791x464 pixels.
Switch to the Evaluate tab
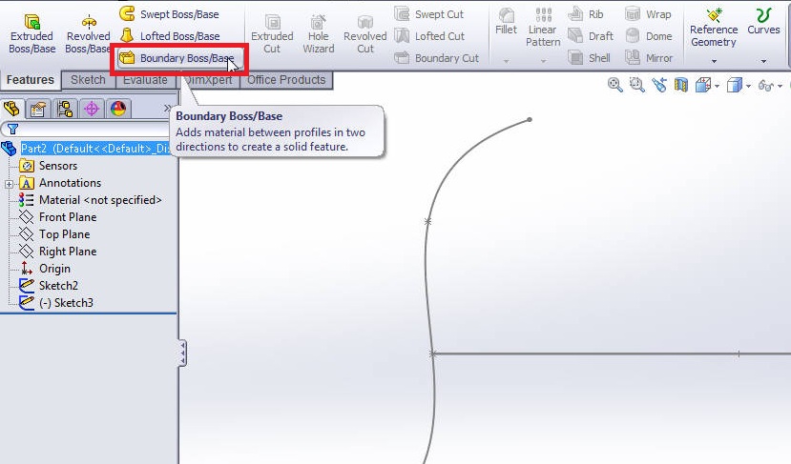click(x=145, y=81)
